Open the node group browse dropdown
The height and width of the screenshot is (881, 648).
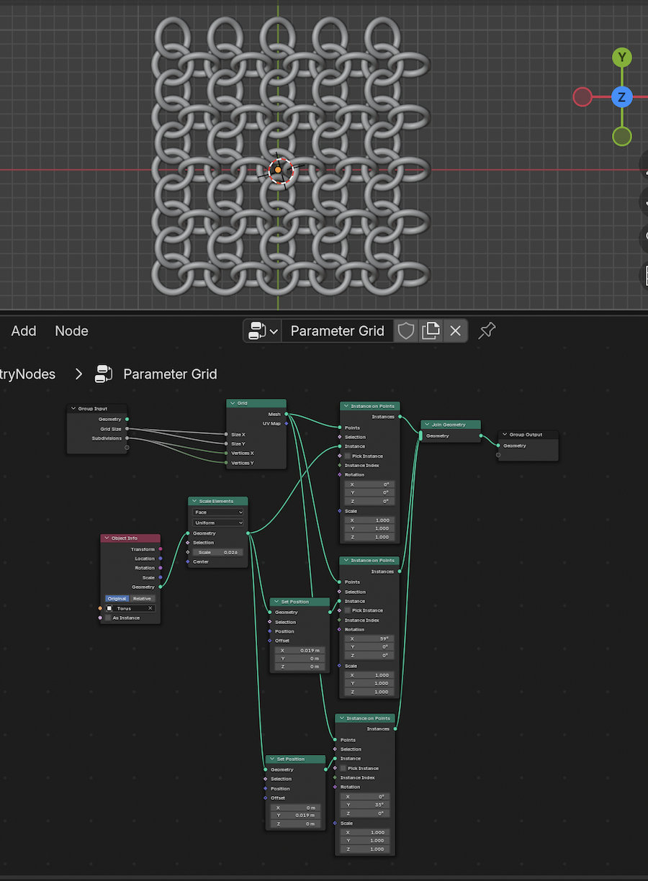[263, 331]
